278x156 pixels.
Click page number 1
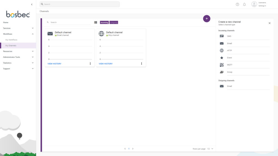click(x=129, y=149)
